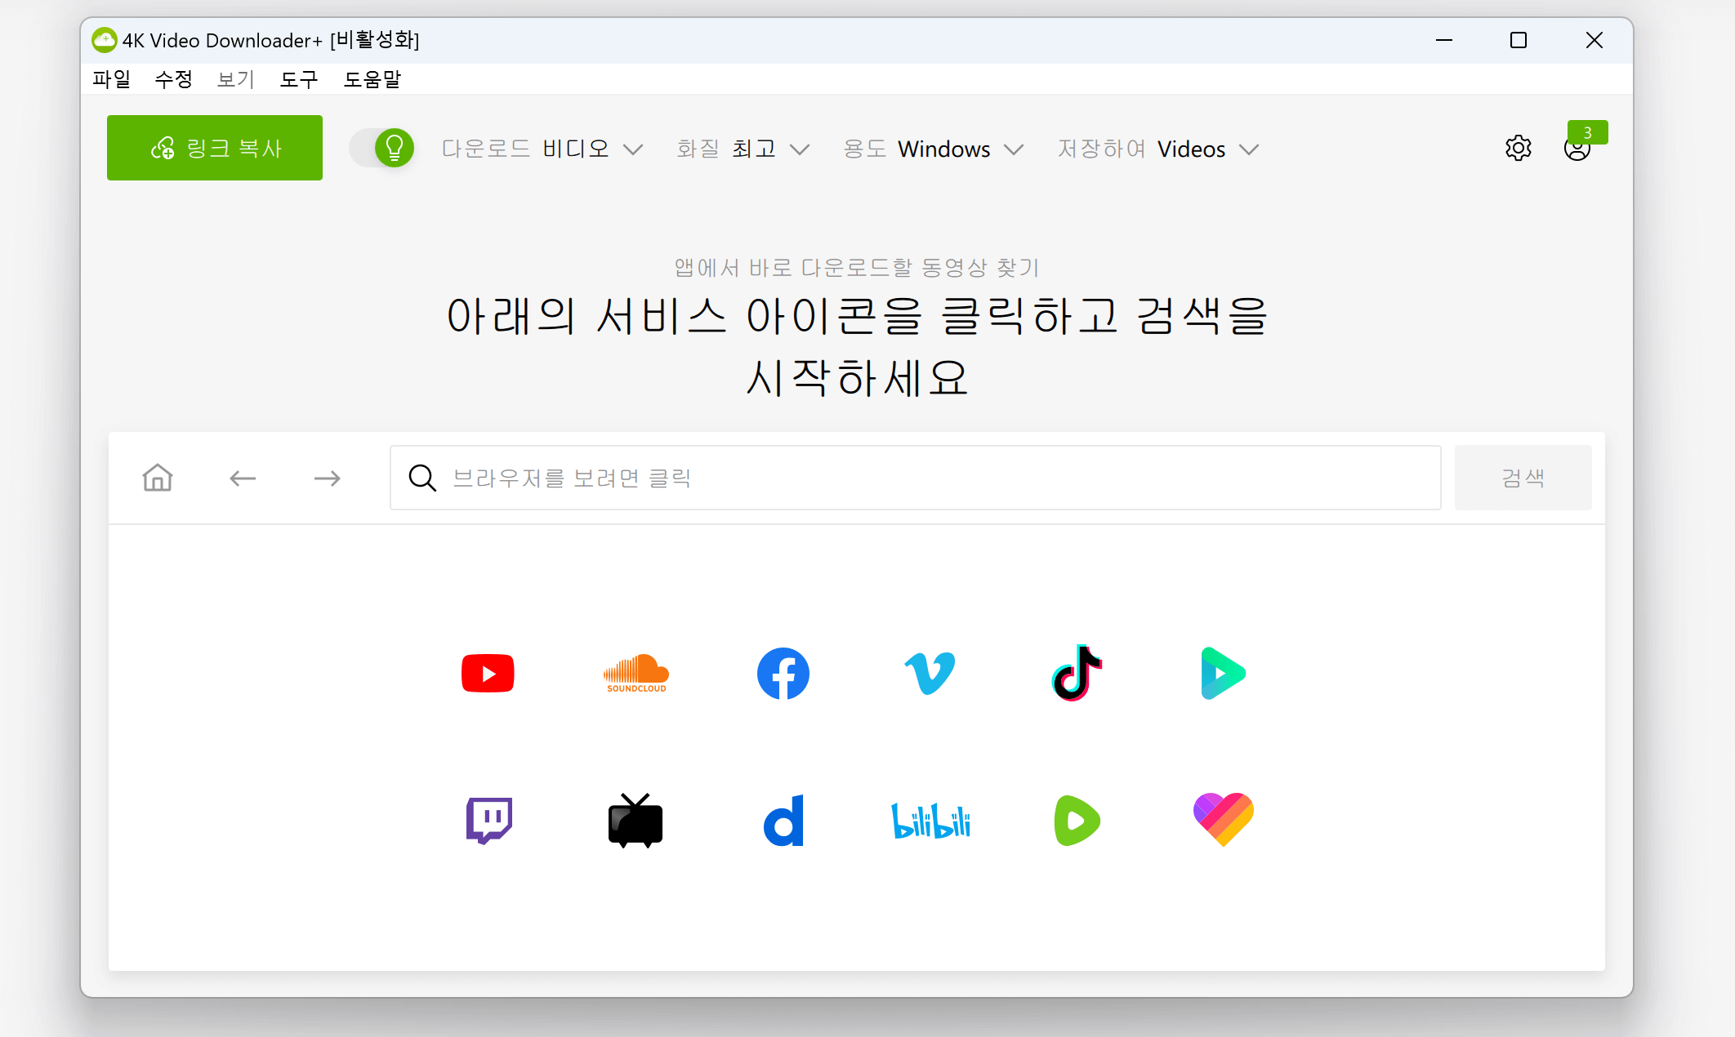The height and width of the screenshot is (1037, 1735).
Task: Open the Facebook service icon
Action: 783,674
